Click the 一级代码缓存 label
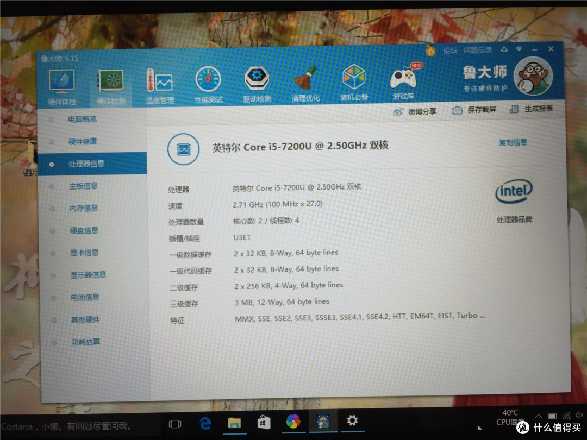 [191, 271]
